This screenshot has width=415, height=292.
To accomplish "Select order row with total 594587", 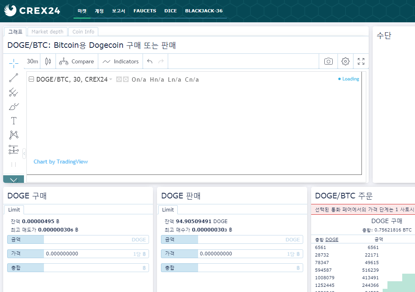I will 363,270.
